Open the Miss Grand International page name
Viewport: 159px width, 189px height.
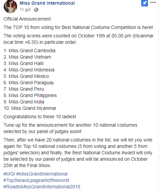pos(47,3)
